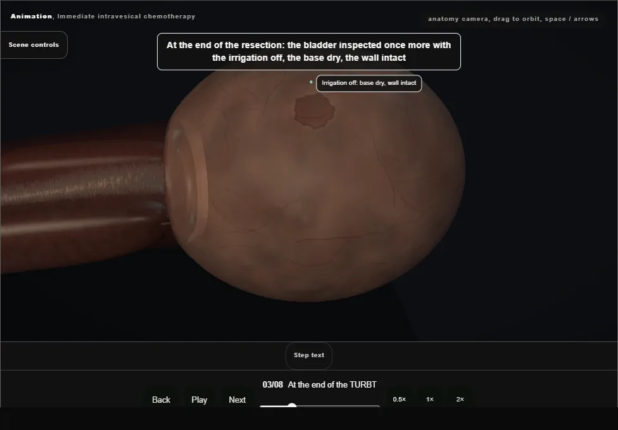Image resolution: width=618 pixels, height=430 pixels.
Task: Toggle the Step text button
Action: tap(309, 355)
